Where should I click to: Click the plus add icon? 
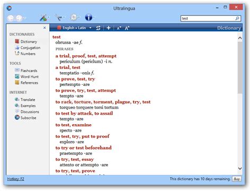point(109,28)
